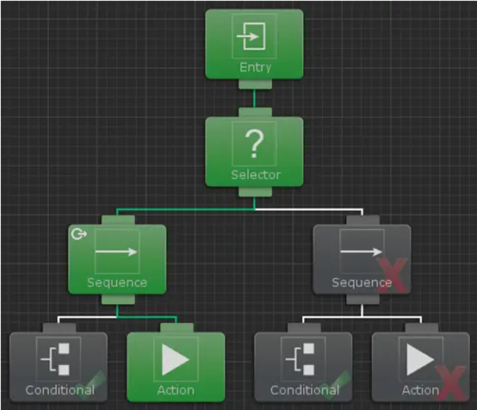The width and height of the screenshot is (477, 410).
Task: Click the gray Sequence bottom connector
Action: [363, 299]
